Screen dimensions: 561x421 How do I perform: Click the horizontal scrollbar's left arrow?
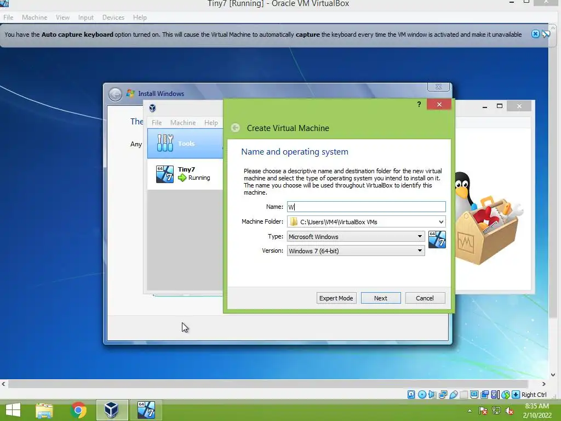coord(4,384)
